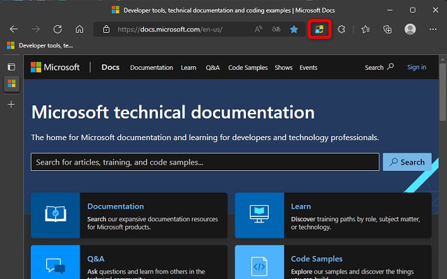This screenshot has height=279, width=447.
Task: Open the Favorites list icon
Action: (365, 29)
